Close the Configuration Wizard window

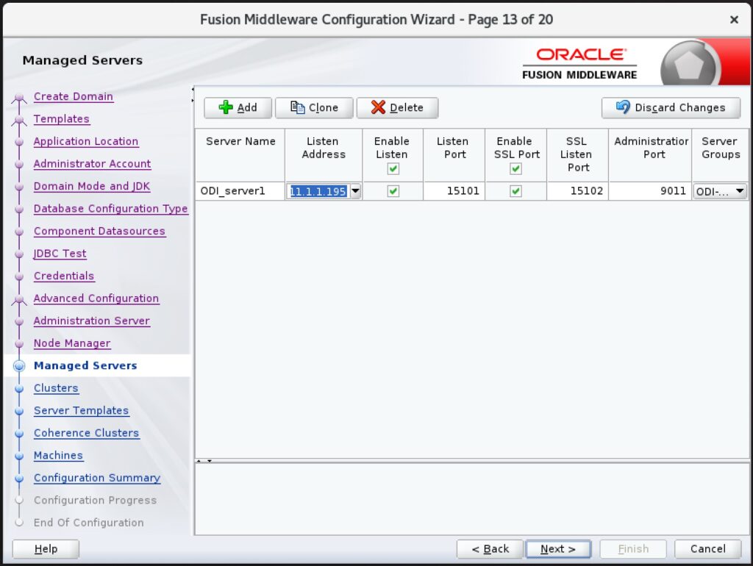coord(734,20)
